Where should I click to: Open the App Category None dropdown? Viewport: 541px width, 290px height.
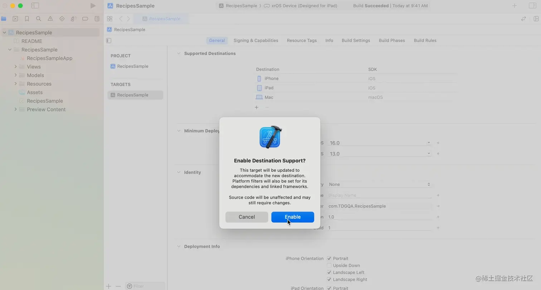[380, 184]
